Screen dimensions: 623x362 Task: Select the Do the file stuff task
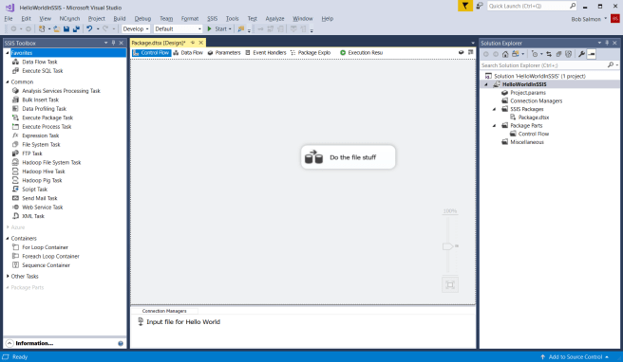tap(348, 157)
